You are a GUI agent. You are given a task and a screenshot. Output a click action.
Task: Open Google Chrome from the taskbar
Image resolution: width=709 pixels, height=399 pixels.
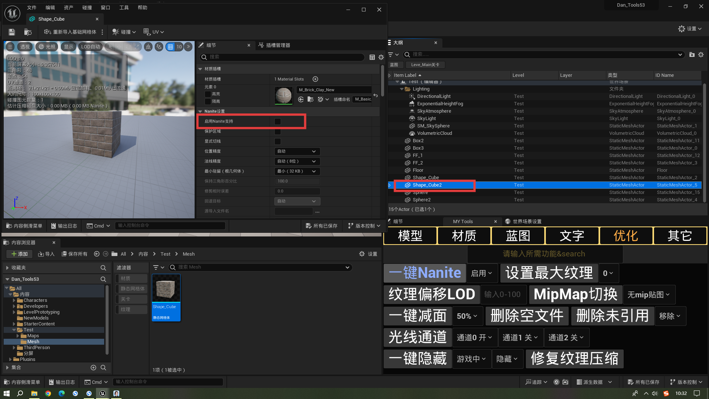[48, 393]
